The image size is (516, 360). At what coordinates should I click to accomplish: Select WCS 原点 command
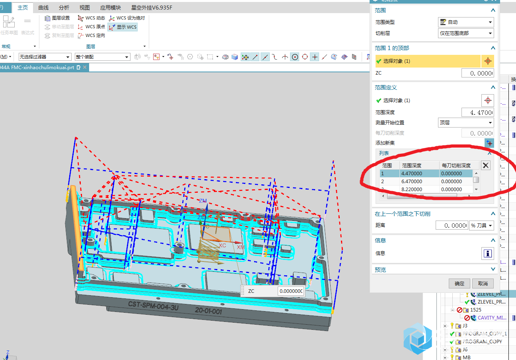[92, 27]
